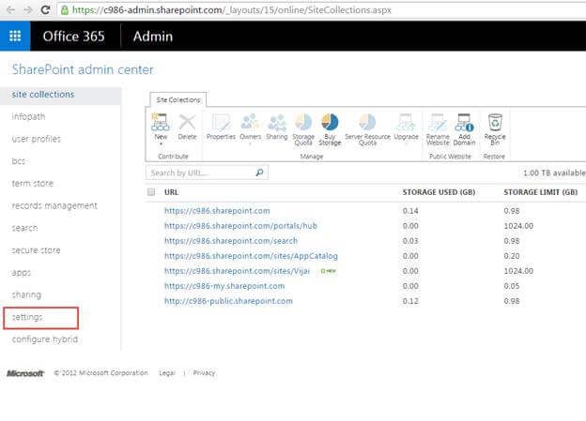Open bcs in left navigation
This screenshot has width=586, height=421.
click(x=19, y=161)
